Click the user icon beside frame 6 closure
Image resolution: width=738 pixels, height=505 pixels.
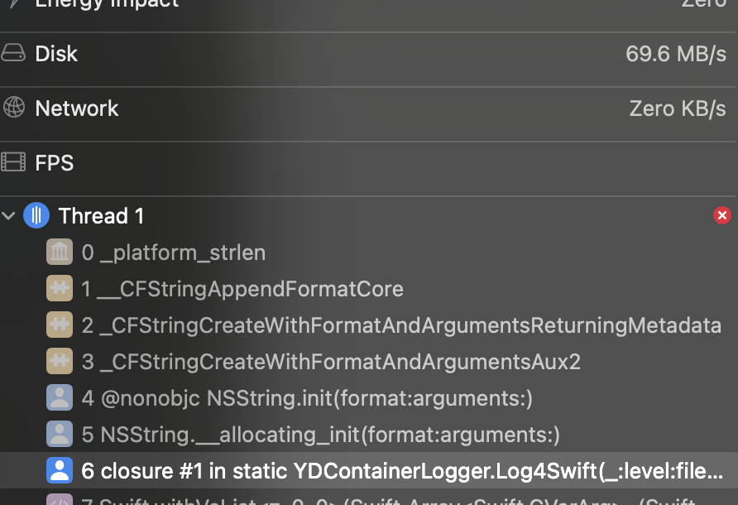pyautogui.click(x=59, y=471)
